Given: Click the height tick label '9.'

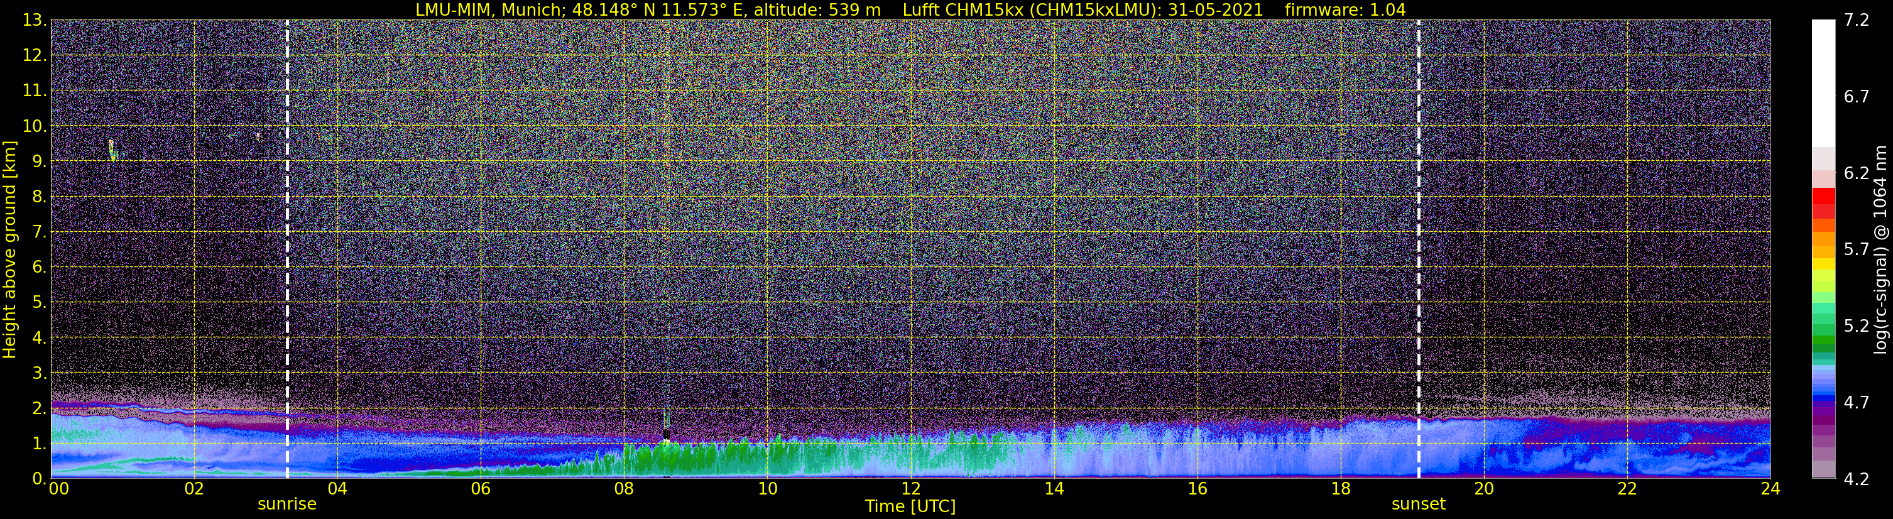Looking at the screenshot, I should [40, 161].
